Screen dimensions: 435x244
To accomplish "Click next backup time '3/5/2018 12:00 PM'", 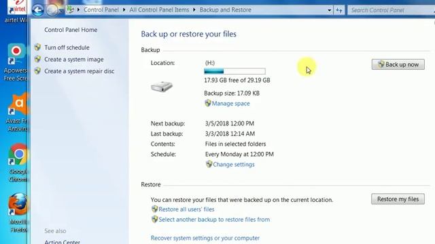I will click(230, 123).
